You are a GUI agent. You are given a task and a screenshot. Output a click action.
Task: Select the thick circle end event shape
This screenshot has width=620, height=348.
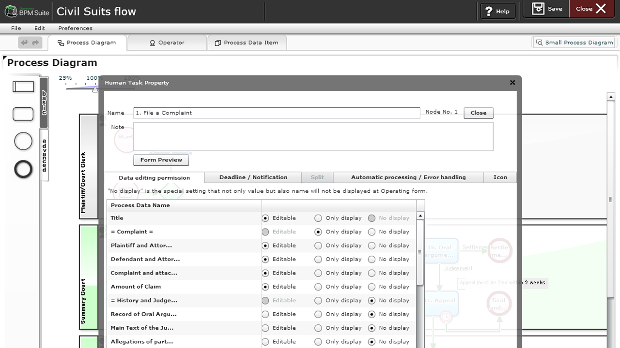[23, 169]
